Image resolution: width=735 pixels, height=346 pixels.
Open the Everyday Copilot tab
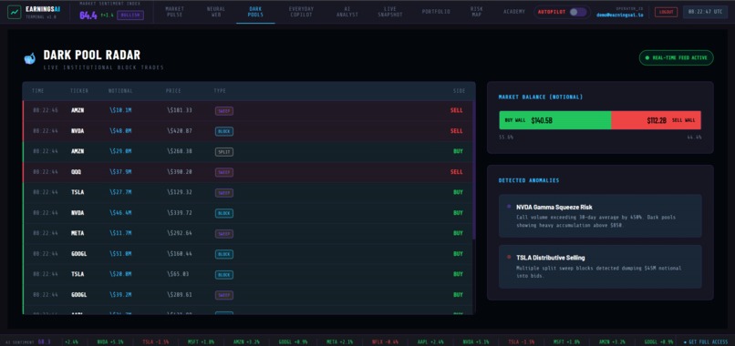pos(302,12)
